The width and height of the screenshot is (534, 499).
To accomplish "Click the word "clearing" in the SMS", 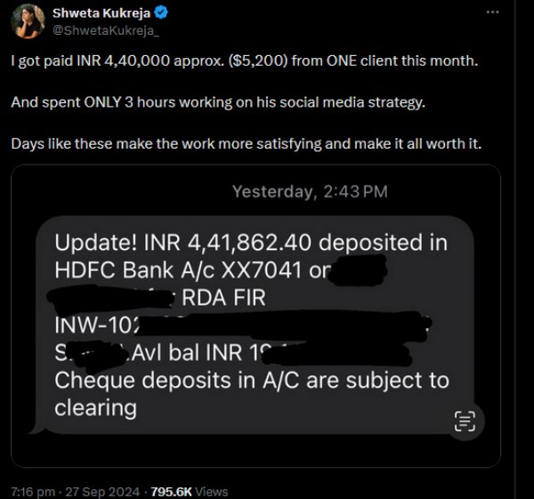I will click(95, 408).
